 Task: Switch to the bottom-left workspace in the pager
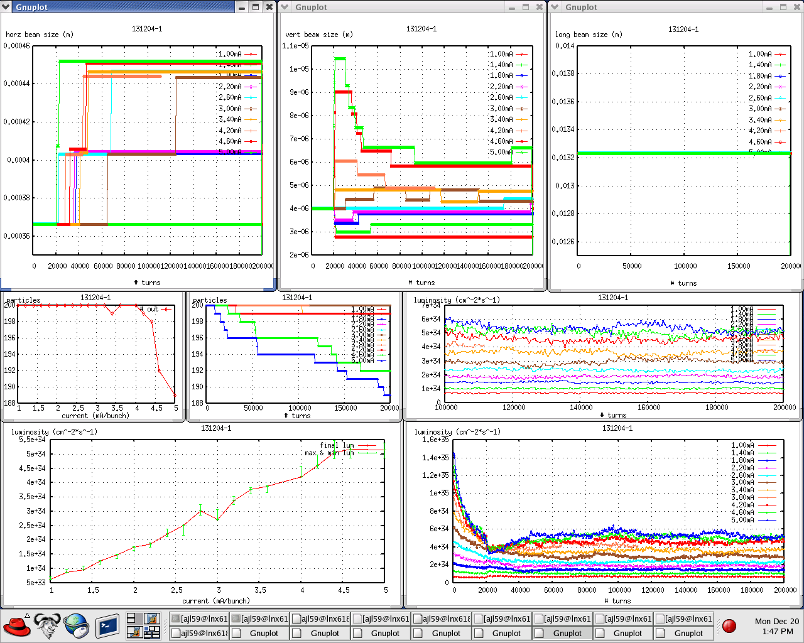[x=134, y=632]
